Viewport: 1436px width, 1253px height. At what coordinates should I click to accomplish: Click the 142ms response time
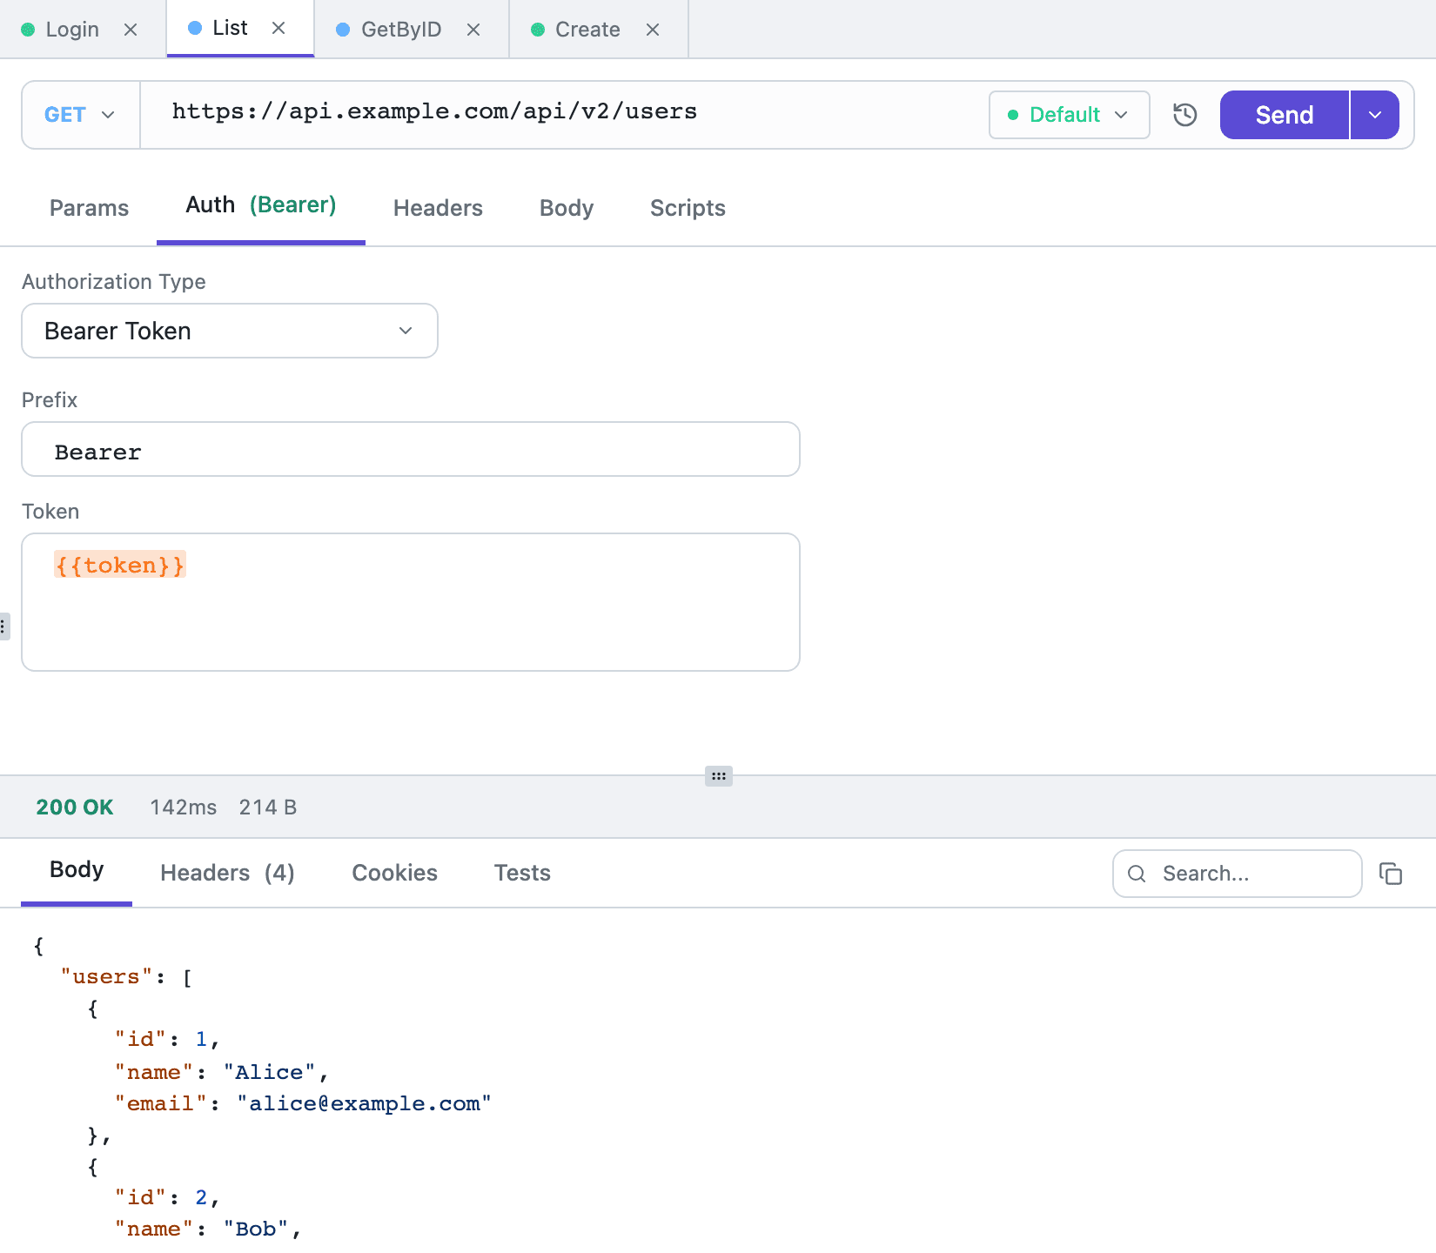click(x=184, y=807)
